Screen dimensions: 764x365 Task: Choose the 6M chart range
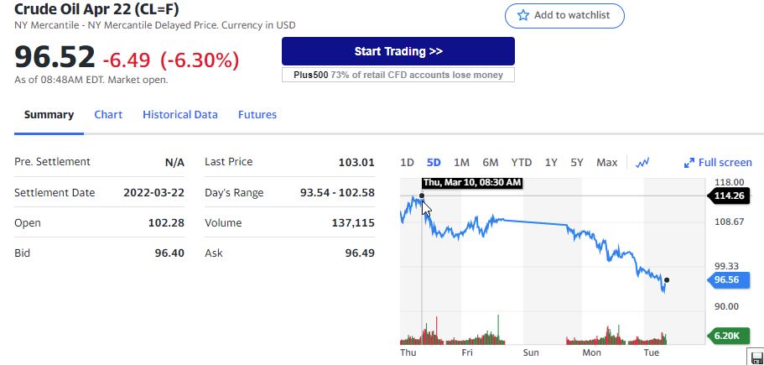[x=491, y=163]
